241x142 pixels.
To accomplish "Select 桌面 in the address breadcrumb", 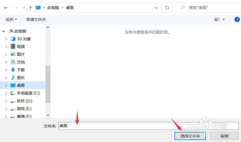I will [x=70, y=8].
